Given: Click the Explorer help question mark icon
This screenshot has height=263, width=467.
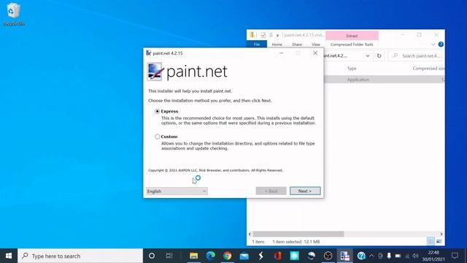Looking at the screenshot, I should (x=441, y=45).
